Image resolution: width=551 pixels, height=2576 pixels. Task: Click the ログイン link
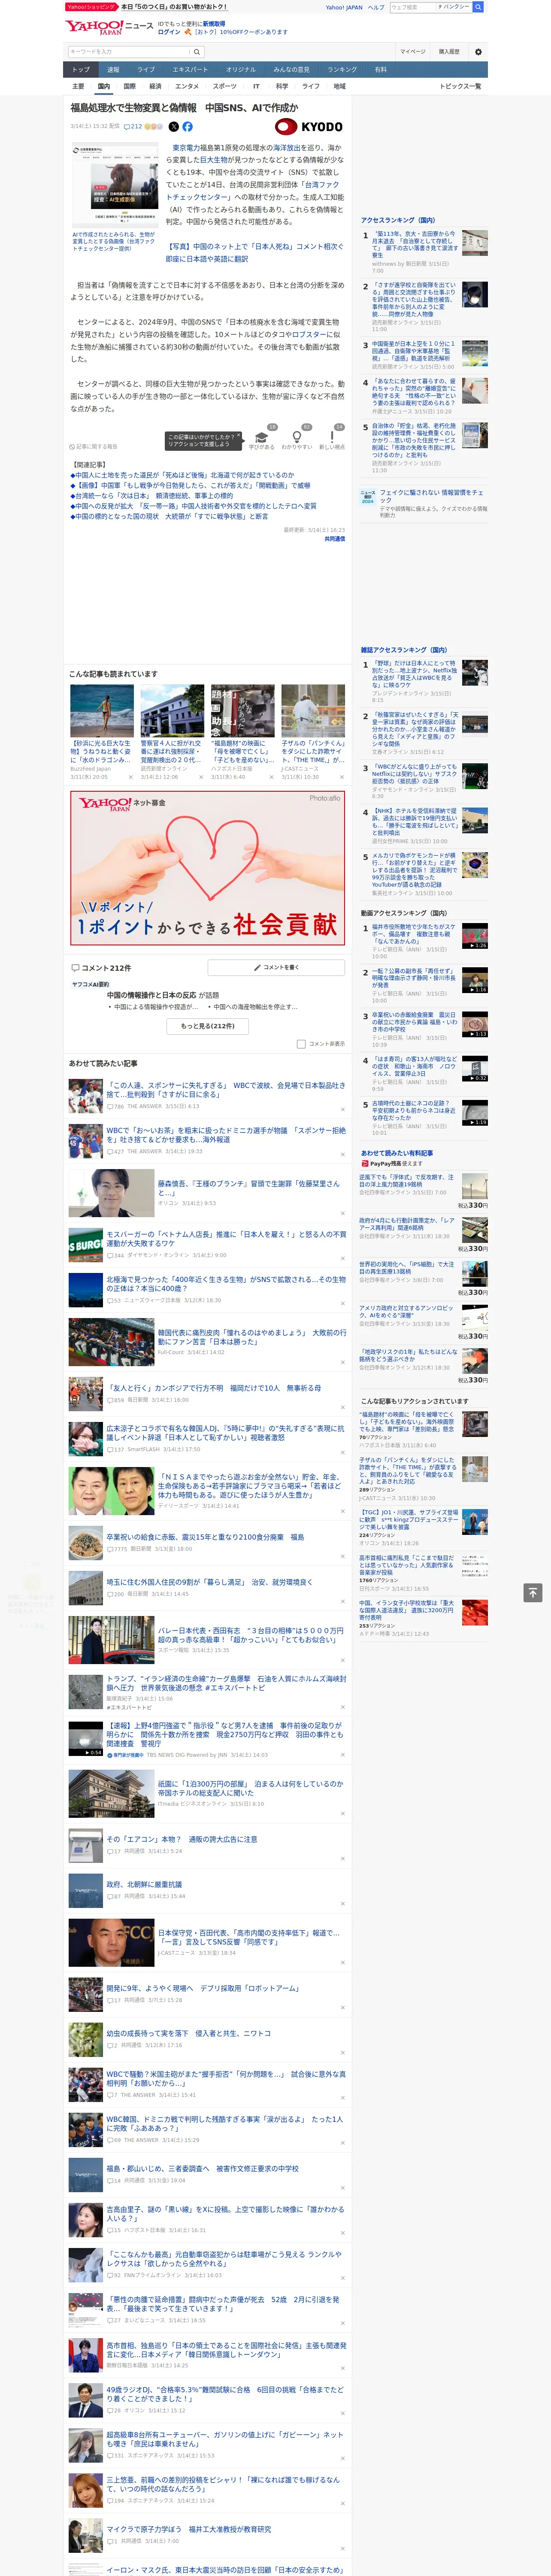tap(169, 32)
